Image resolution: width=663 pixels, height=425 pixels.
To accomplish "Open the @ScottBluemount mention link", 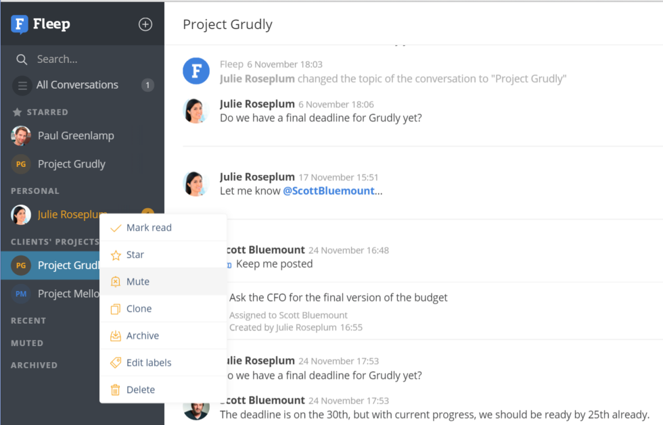I will point(329,191).
